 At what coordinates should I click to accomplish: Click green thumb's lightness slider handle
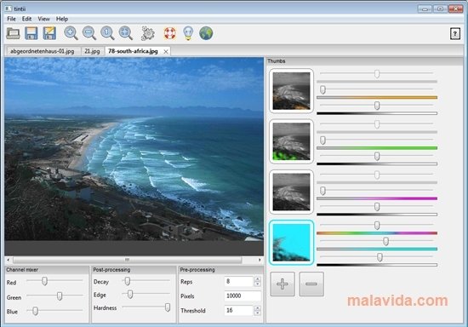click(377, 156)
